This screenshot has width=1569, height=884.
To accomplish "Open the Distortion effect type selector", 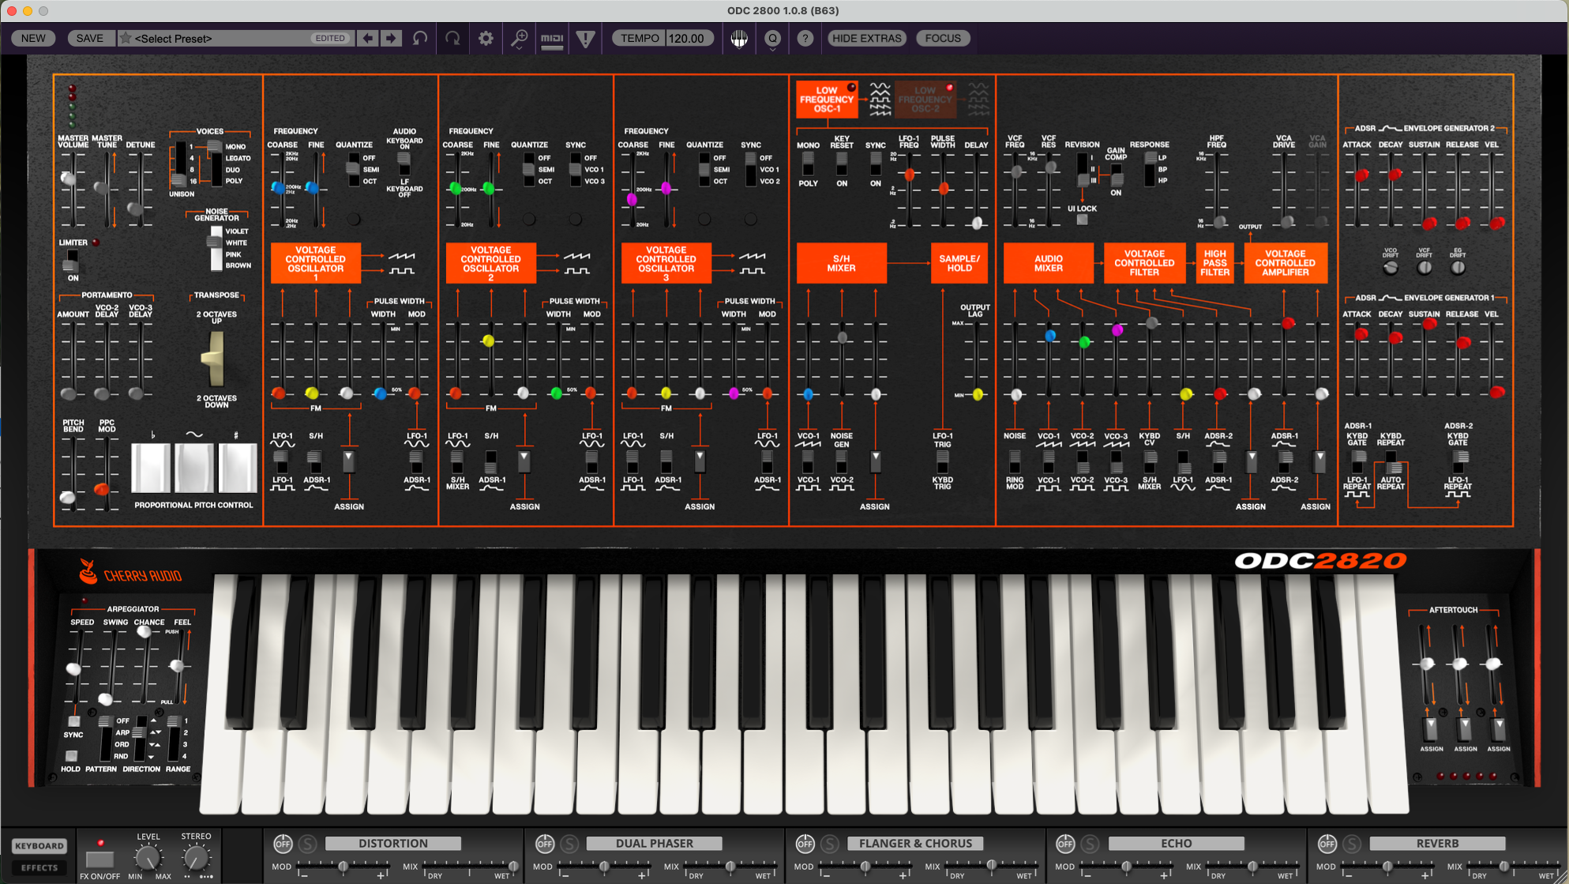I will pyautogui.click(x=392, y=844).
